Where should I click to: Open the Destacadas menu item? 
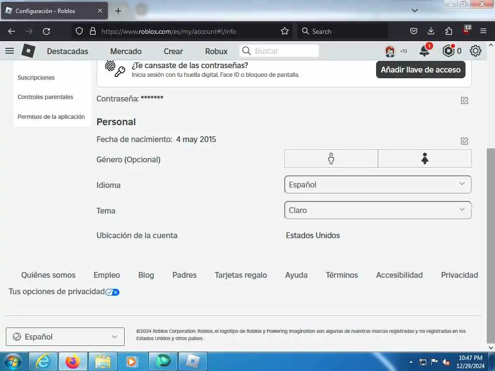(68, 51)
